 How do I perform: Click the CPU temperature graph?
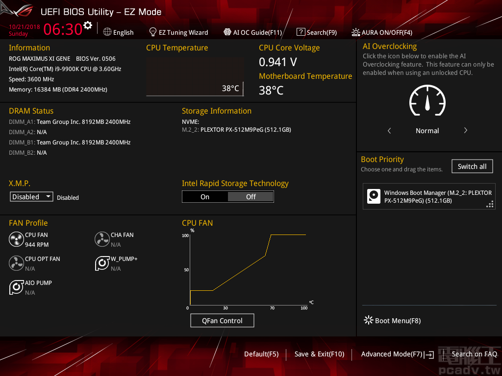(x=195, y=77)
